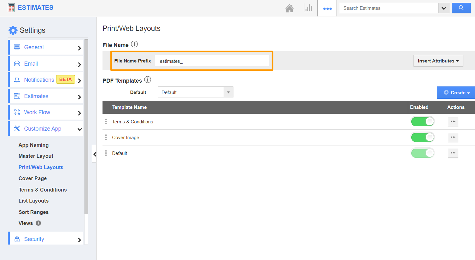Open actions menu for Terms & Conditions template
Viewport: 475px width, 260px height.
(x=453, y=121)
